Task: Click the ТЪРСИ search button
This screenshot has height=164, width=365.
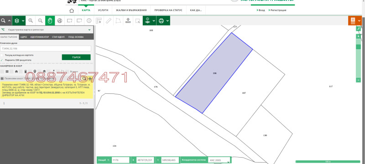Action: 76,57
